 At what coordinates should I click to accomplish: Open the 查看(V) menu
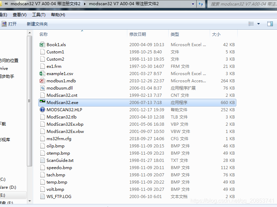[19, 15]
